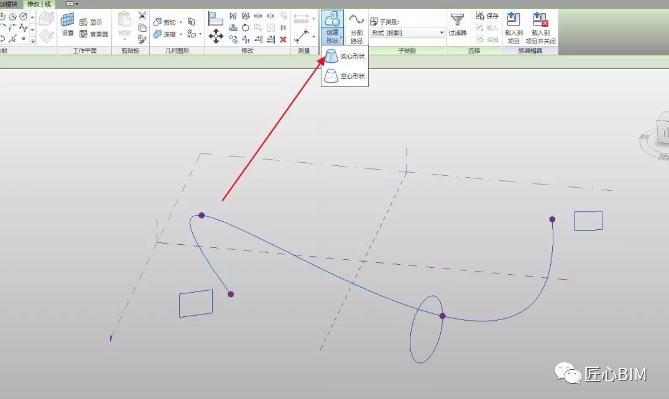Click the inscribed polygon draw tool

coord(2,16)
